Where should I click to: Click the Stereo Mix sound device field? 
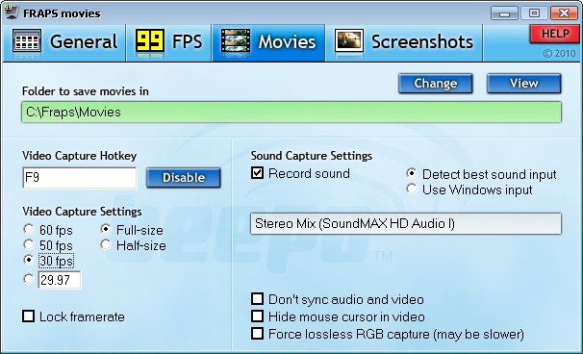click(406, 223)
